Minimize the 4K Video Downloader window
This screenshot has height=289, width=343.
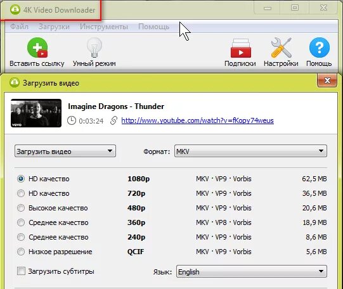[x=268, y=8]
